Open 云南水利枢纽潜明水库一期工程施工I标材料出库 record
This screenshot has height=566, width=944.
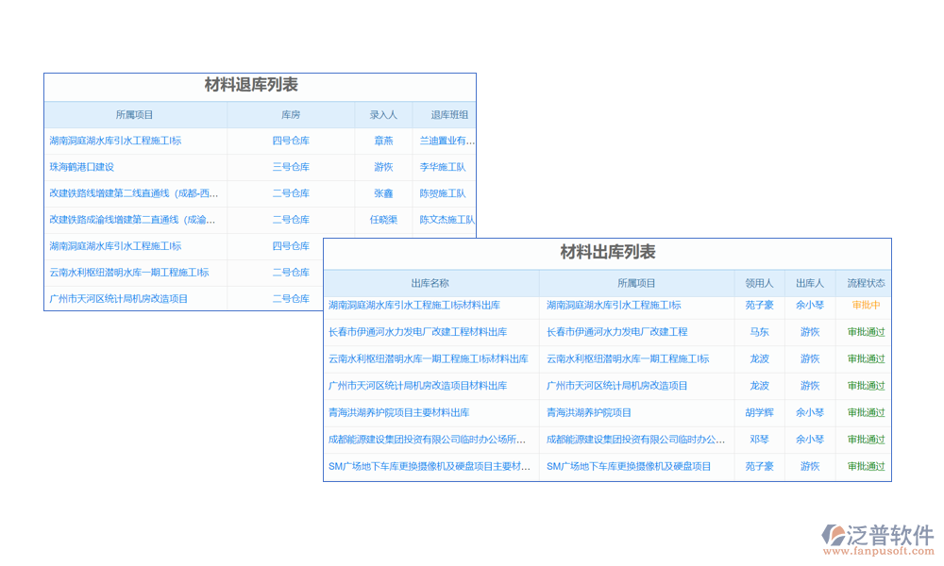coord(428,359)
